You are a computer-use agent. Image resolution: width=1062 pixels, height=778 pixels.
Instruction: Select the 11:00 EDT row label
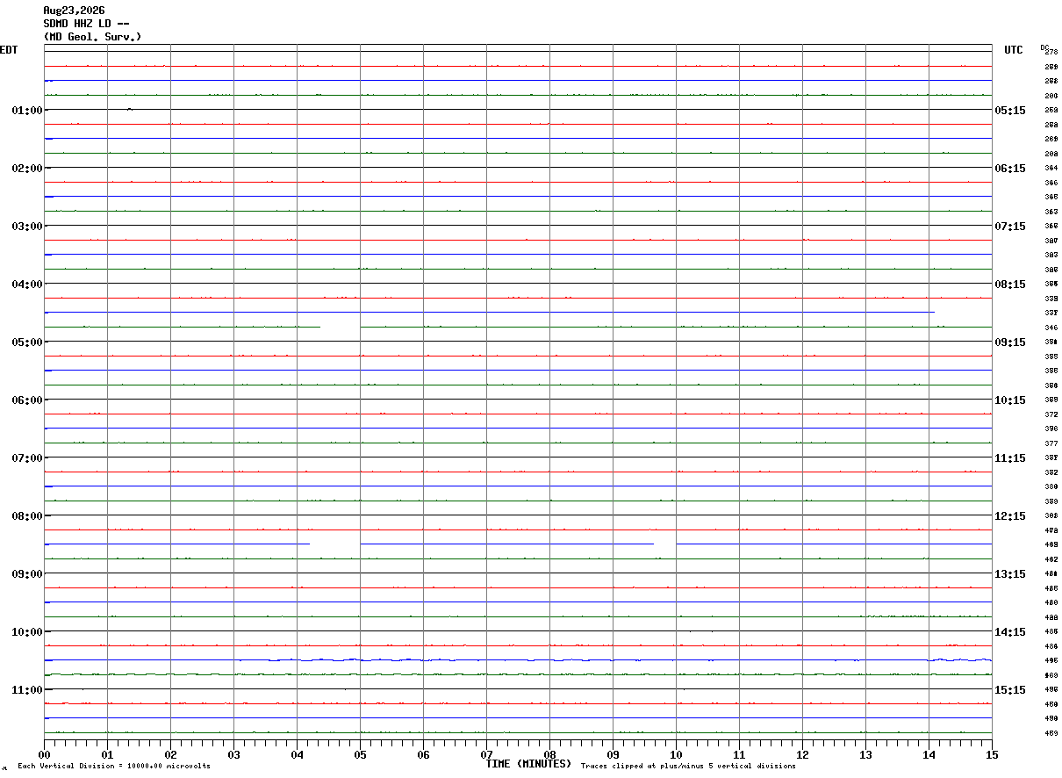(x=27, y=689)
